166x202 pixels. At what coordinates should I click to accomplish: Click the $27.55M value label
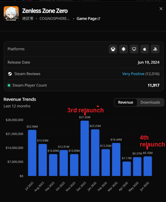[85, 117]
